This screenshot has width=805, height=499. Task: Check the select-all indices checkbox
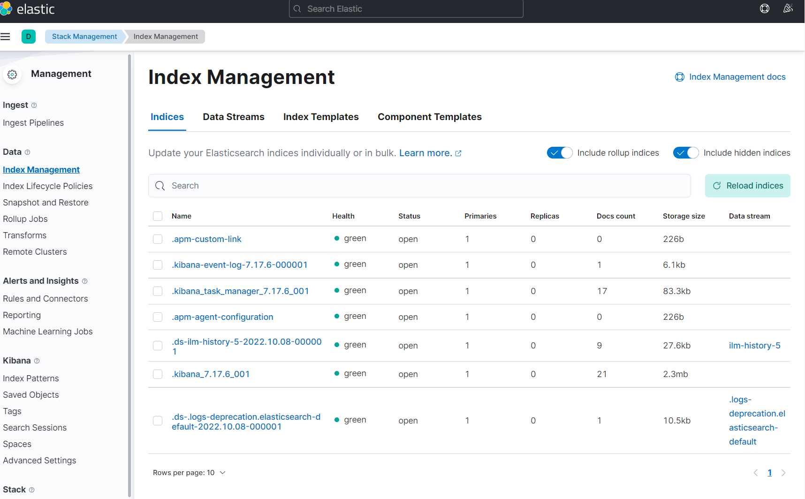[158, 216]
